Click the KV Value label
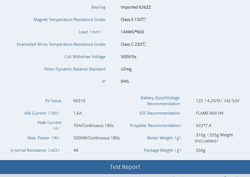The width and height of the screenshot is (250, 177). click(53, 101)
